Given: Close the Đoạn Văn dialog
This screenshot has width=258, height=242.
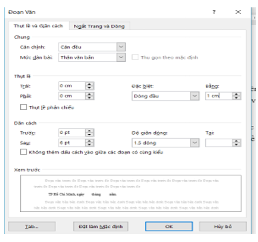Looking at the screenshot, I should 238,12.
